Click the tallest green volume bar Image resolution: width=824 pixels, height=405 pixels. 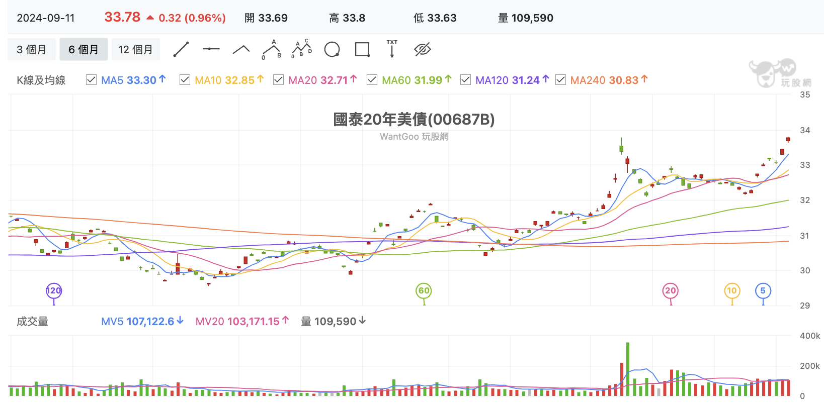tap(628, 369)
